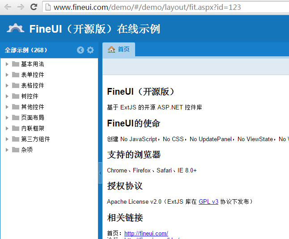Reload the page with refresh icon
This screenshot has width=289, height=239.
point(34,7)
